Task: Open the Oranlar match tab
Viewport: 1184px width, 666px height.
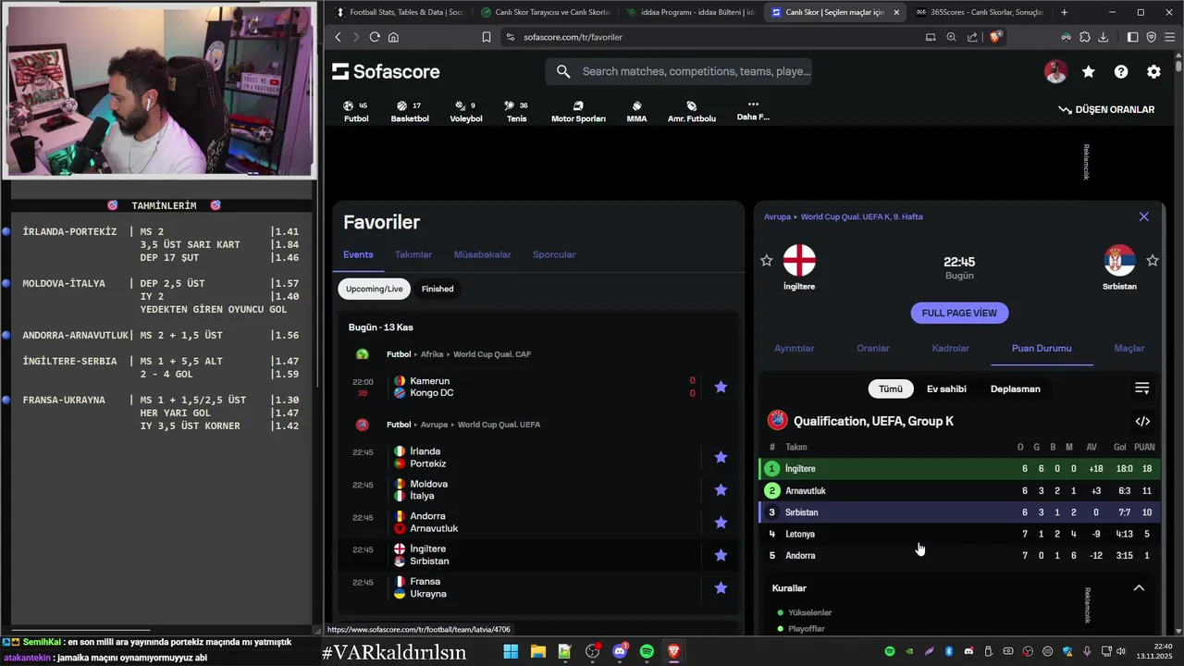Action: click(x=873, y=349)
